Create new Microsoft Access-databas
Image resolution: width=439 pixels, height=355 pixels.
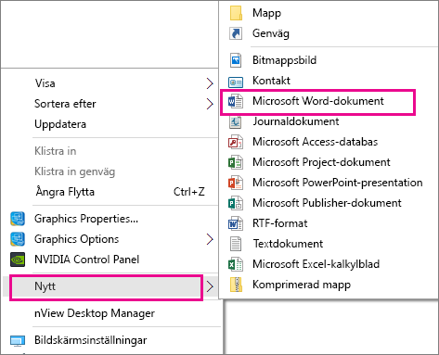click(x=329, y=142)
